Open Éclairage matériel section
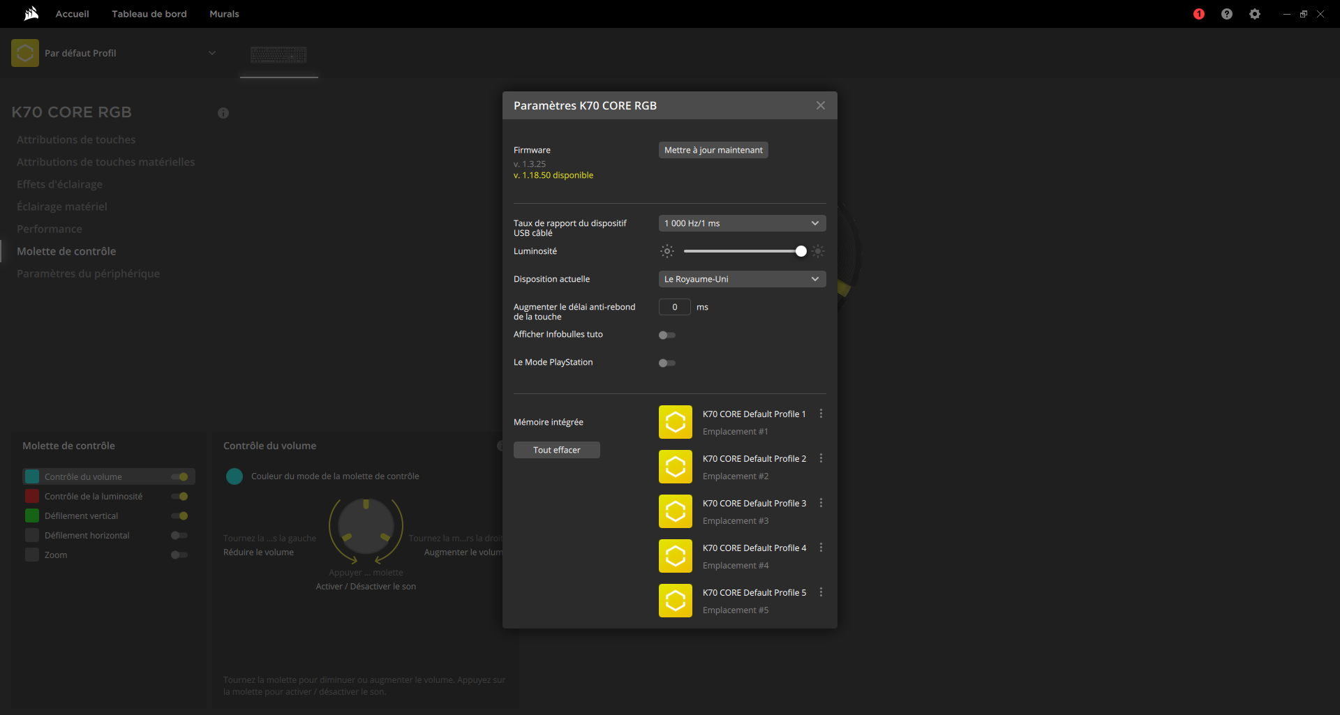This screenshot has width=1340, height=715. point(62,206)
